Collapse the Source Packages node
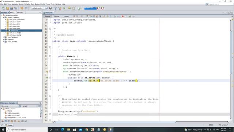 click(x=3, y=17)
